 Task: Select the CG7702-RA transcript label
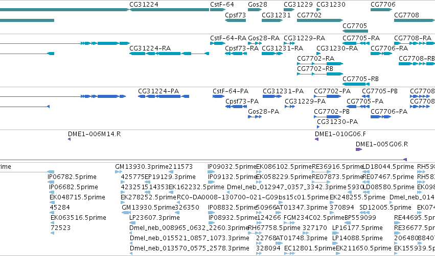pos(315,59)
